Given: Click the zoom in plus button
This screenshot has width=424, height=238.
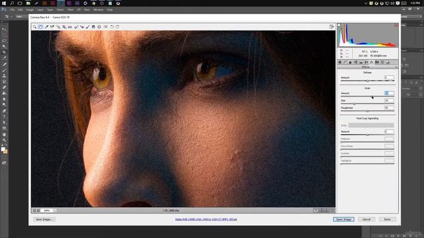Looking at the screenshot, I should pos(38,210).
